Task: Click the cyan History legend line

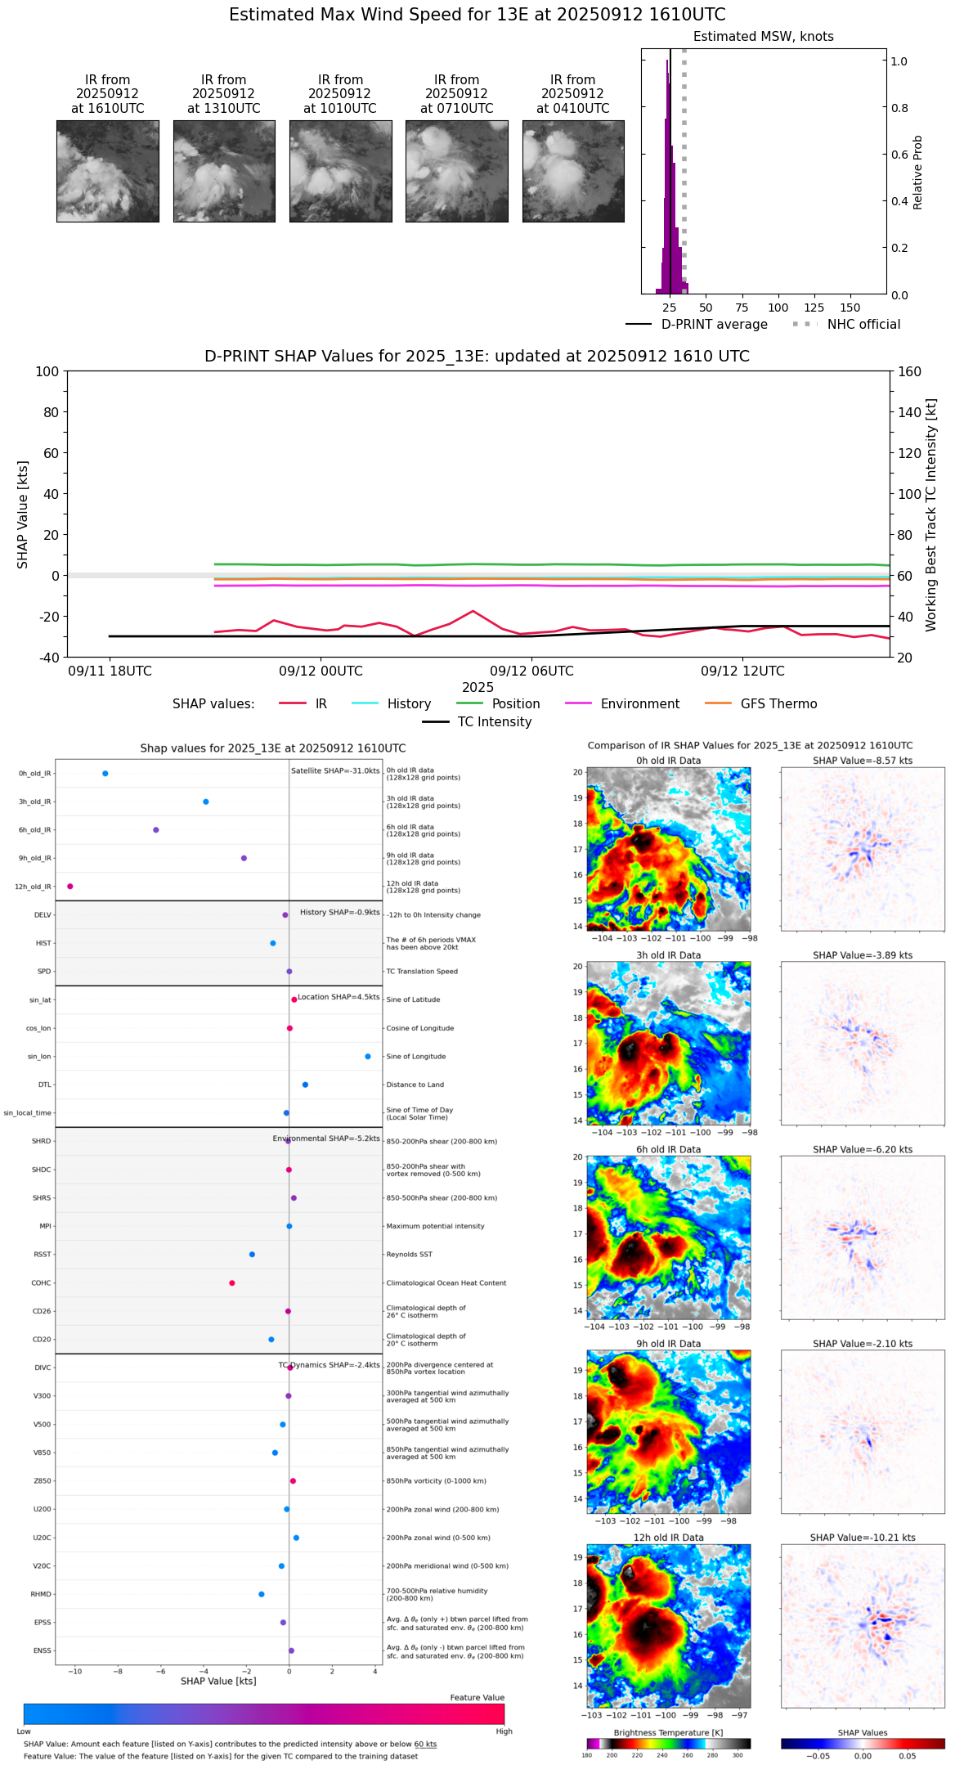Action: (x=365, y=703)
